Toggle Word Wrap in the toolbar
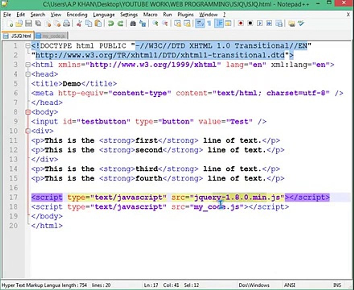The image size is (354, 290). point(200,23)
